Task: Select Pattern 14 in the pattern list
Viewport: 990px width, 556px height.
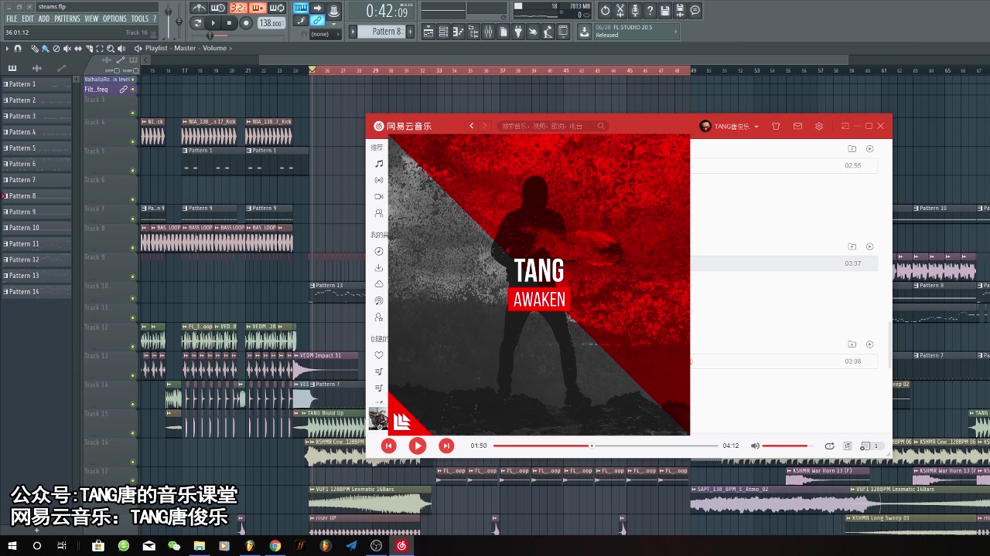Action: 37,292
